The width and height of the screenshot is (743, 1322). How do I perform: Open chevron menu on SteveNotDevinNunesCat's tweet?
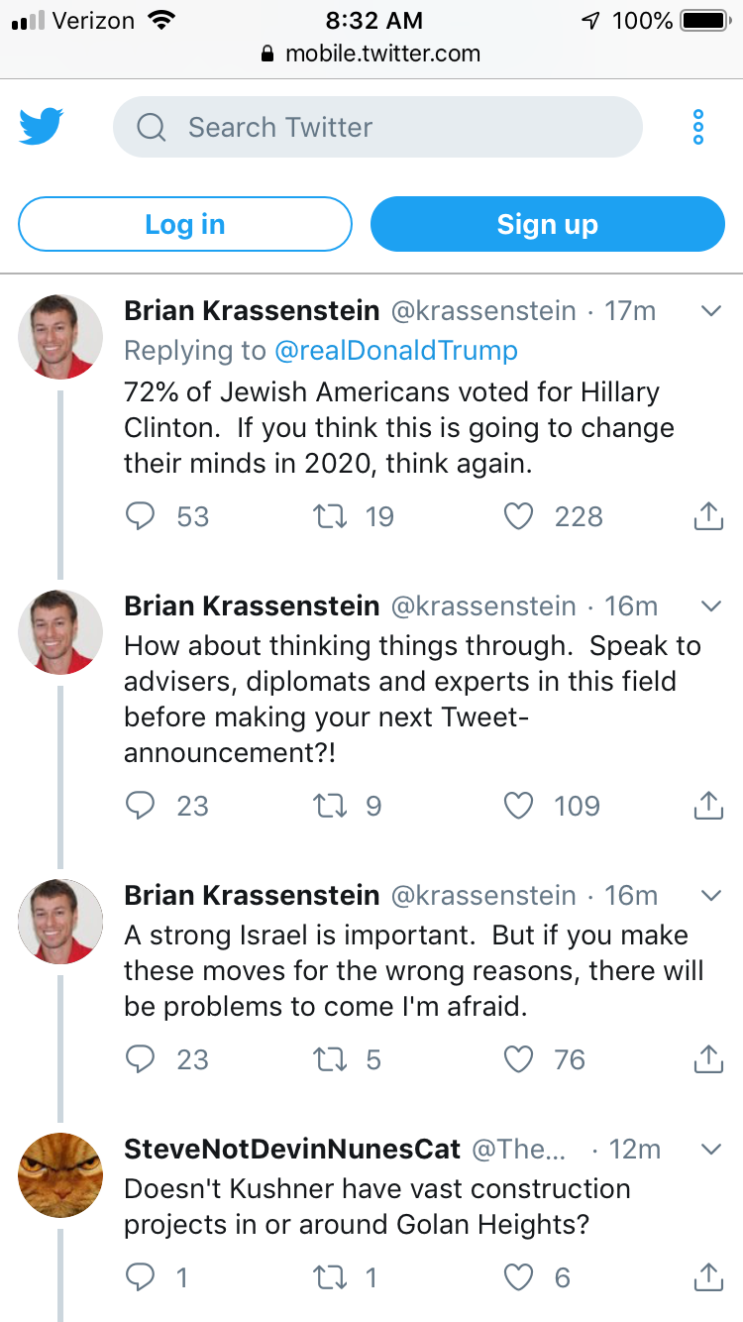(710, 1150)
